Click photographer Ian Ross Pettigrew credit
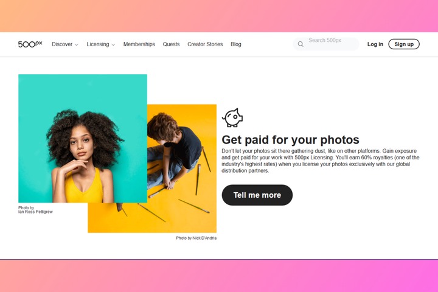 tap(35, 212)
